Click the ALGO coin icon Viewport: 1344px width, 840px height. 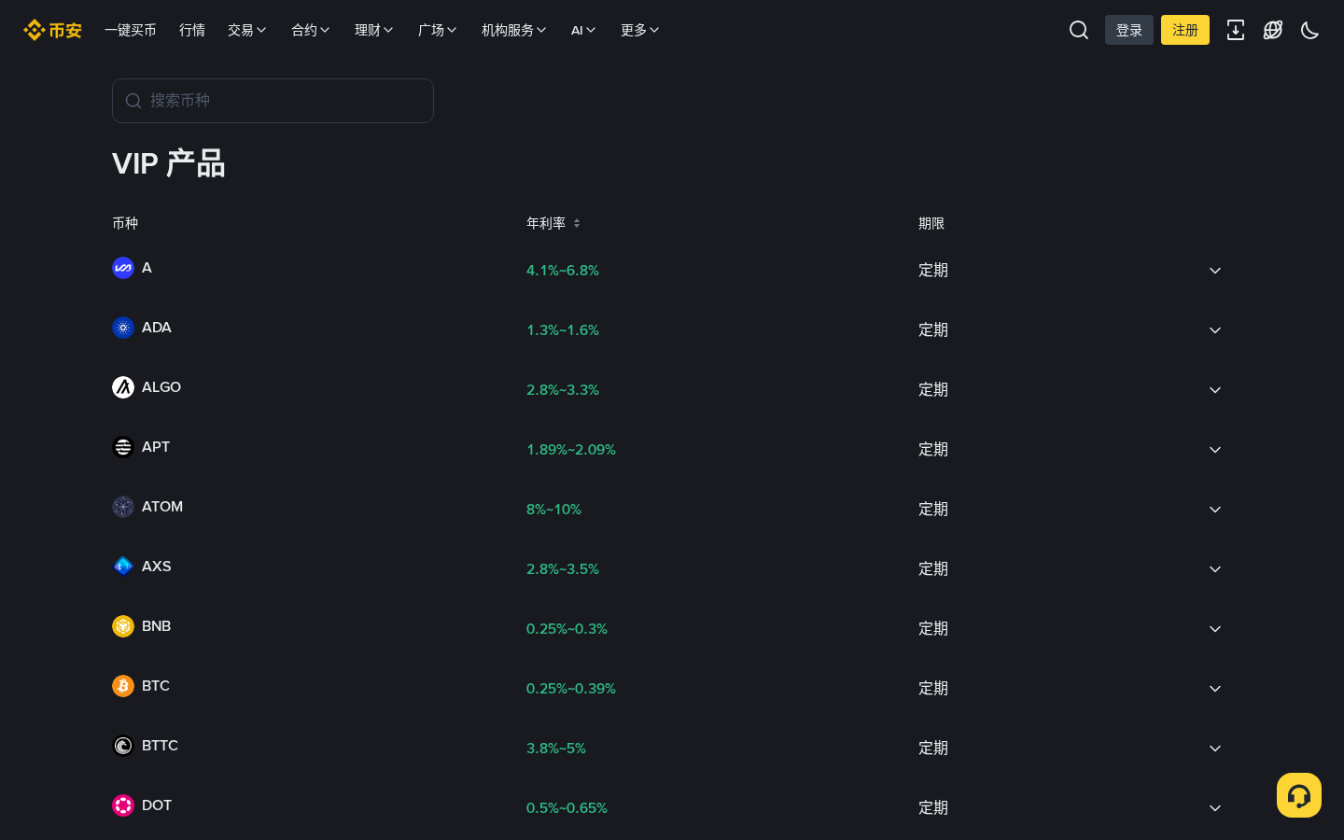123,387
